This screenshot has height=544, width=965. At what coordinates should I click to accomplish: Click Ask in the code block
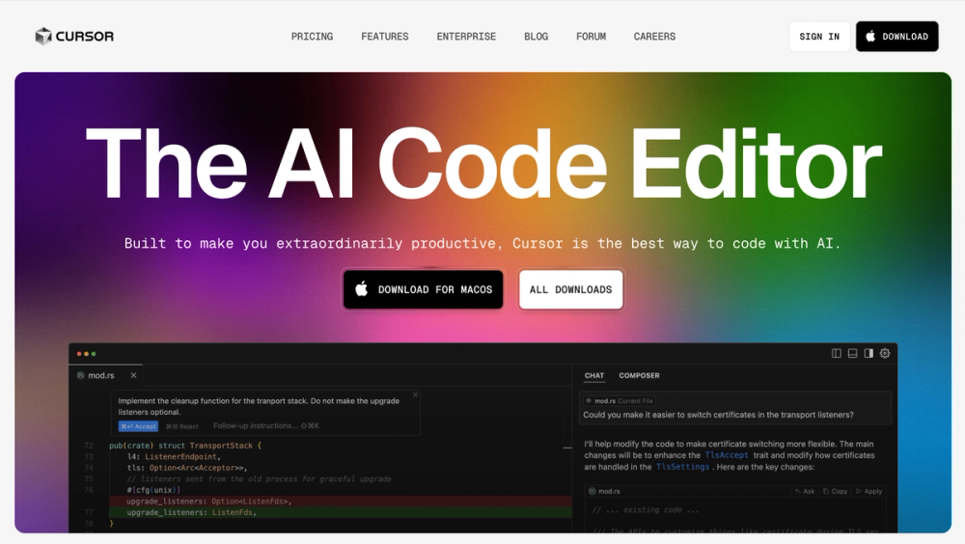[x=805, y=491]
